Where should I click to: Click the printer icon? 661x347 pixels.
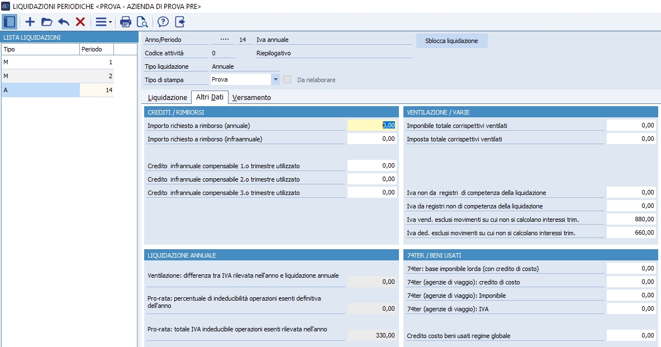(x=126, y=22)
